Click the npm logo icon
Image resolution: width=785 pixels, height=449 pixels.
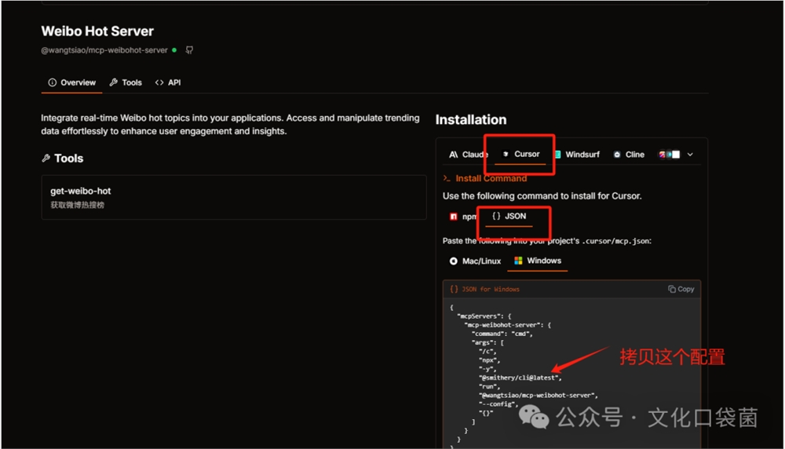(x=454, y=217)
